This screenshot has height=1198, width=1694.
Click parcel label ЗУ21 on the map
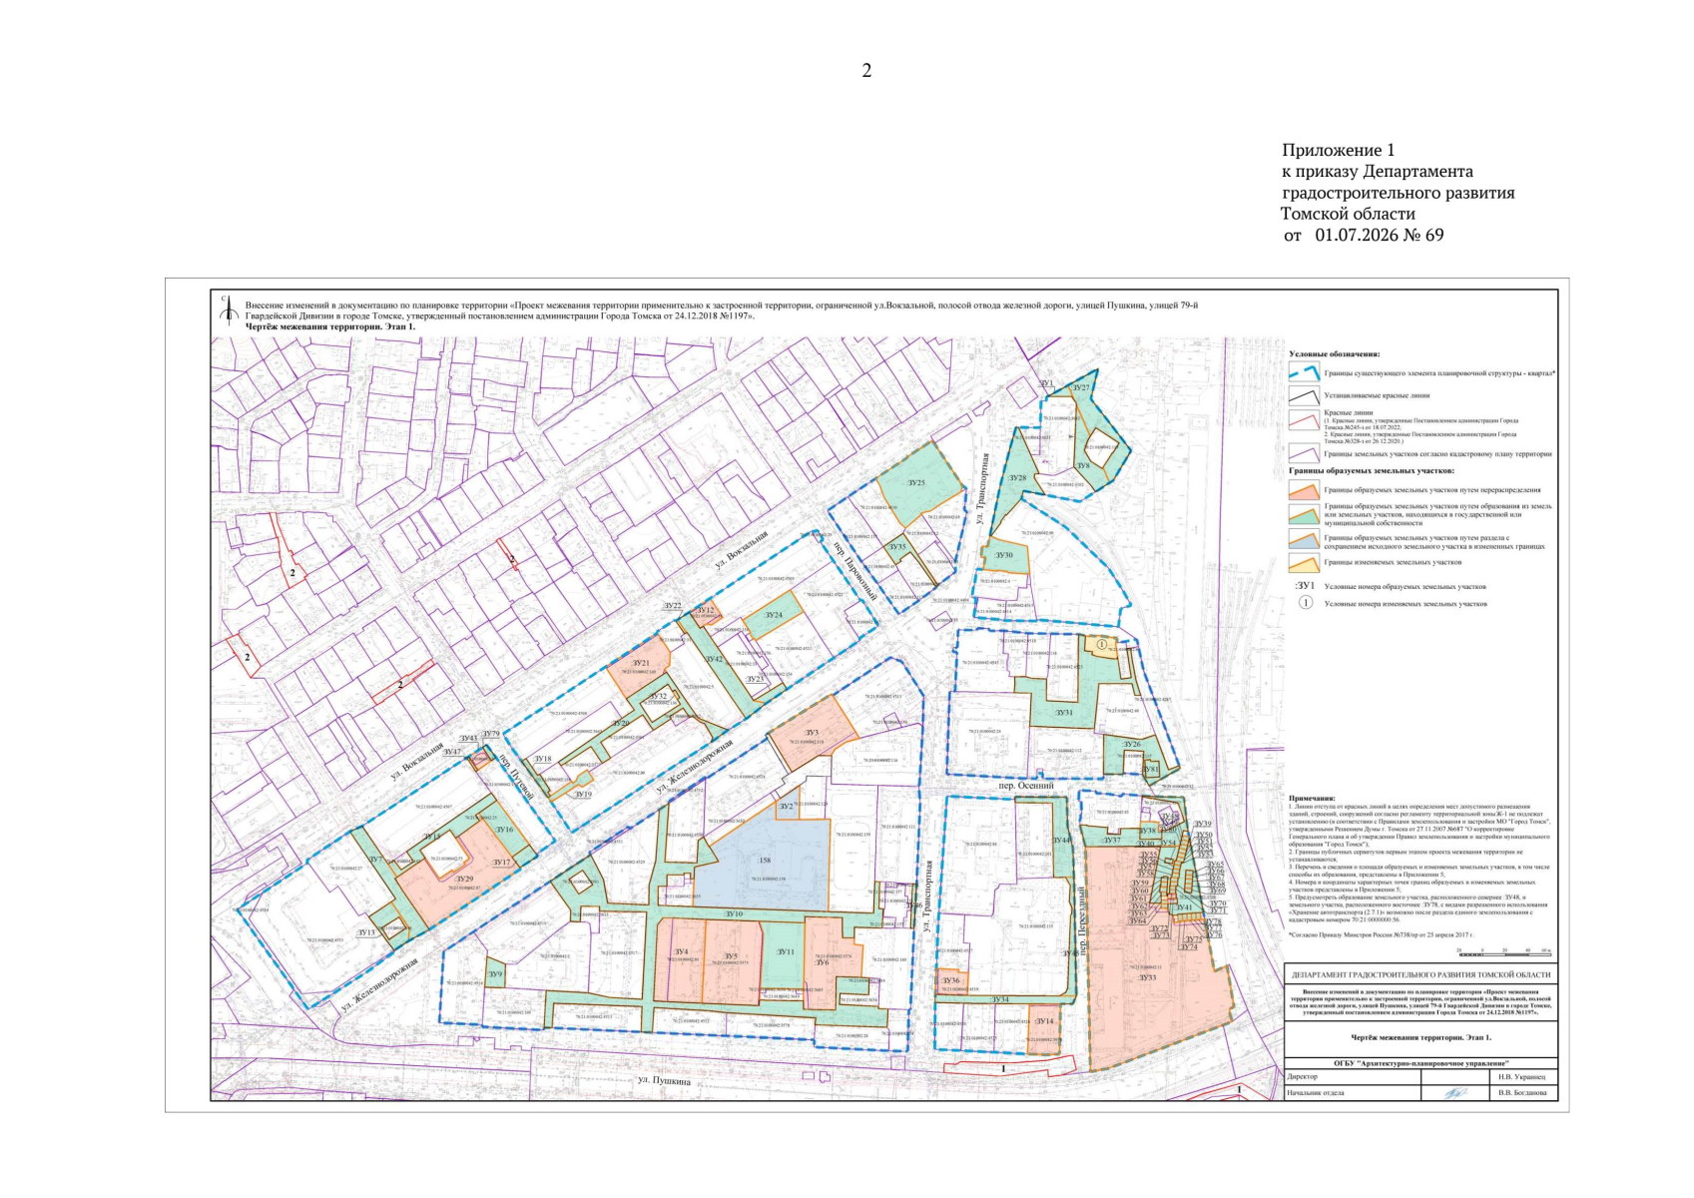pos(641,663)
